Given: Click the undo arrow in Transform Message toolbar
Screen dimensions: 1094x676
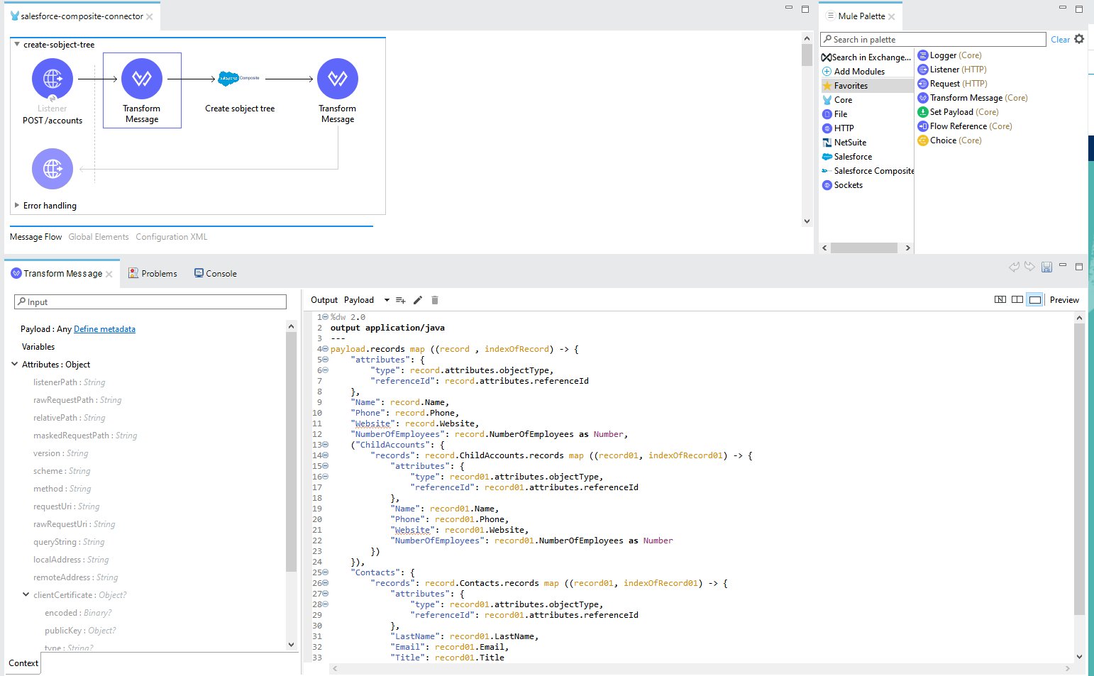Looking at the screenshot, I should (x=1014, y=267).
